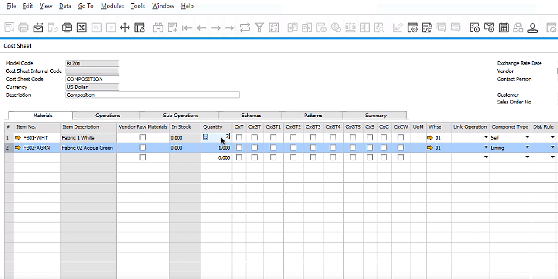Click the Description field containing Composition

(152, 95)
